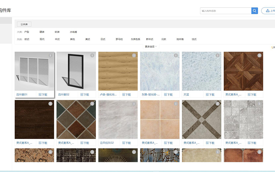
Task: Open the 百叶窗01 window blind thumbnail
Action: 34,71
